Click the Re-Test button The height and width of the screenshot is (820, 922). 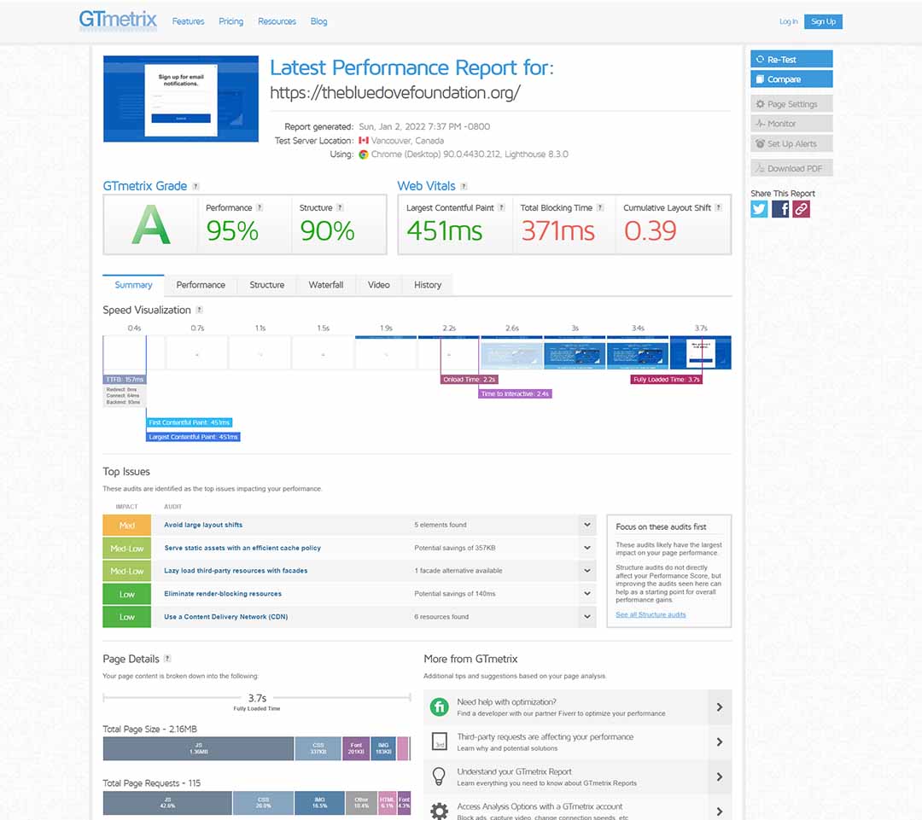pos(791,58)
